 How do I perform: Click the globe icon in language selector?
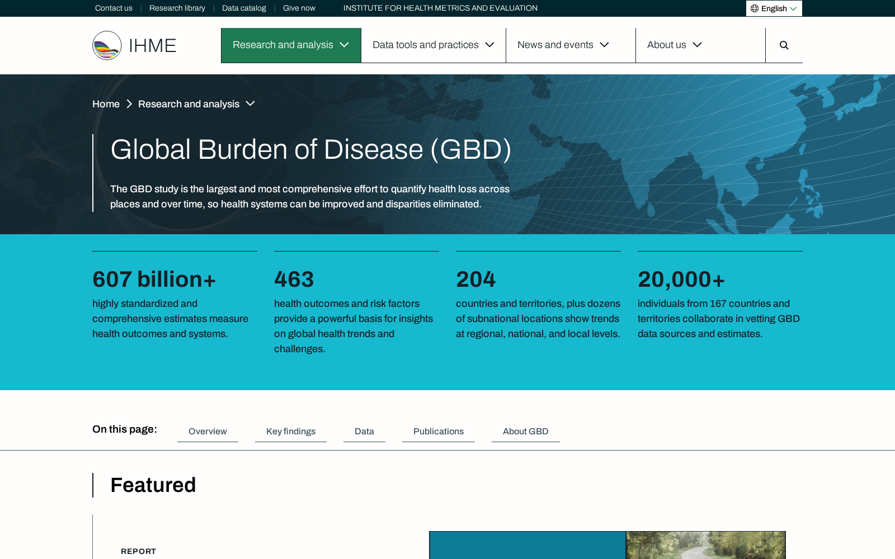pyautogui.click(x=755, y=8)
